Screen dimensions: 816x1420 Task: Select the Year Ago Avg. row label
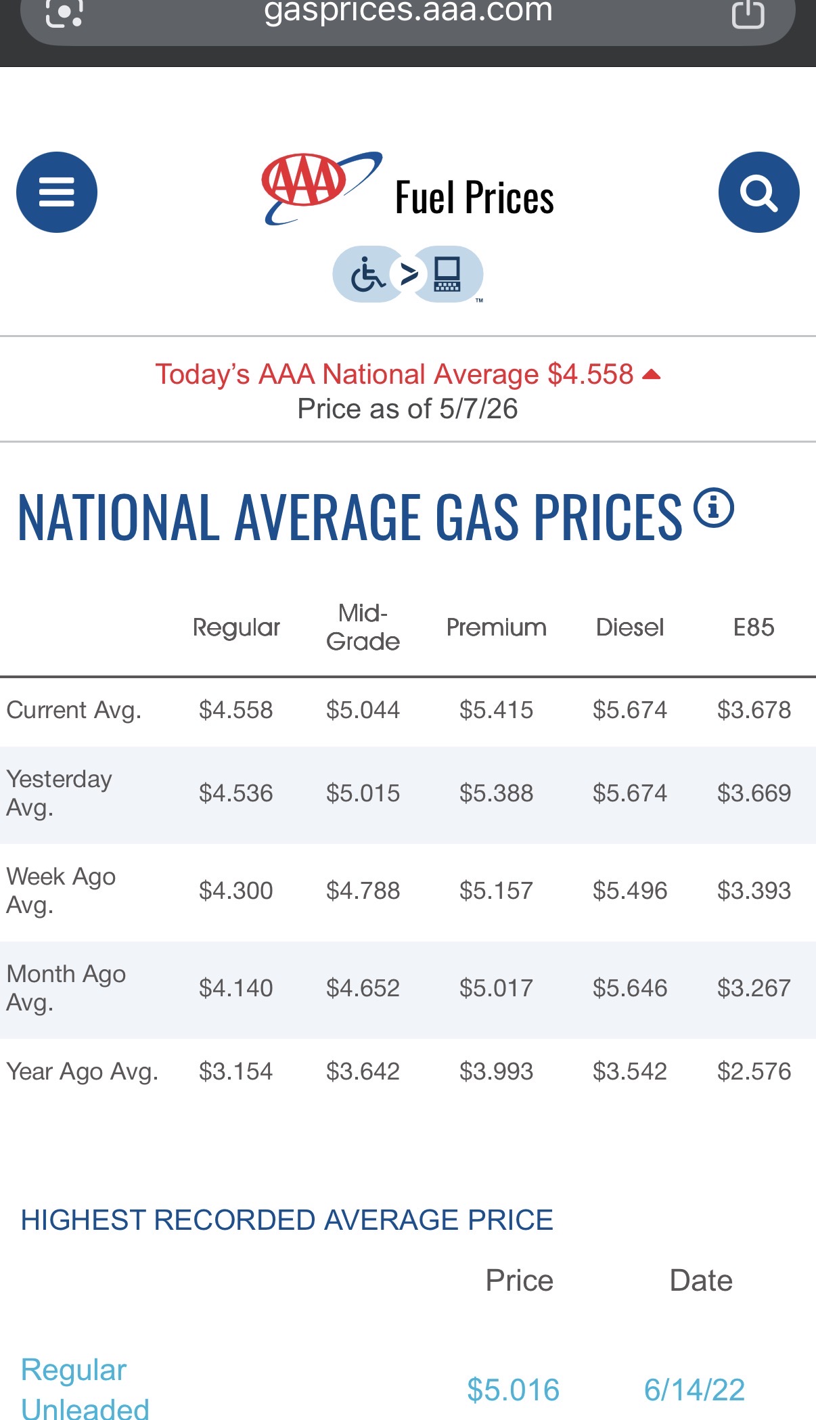(x=82, y=1071)
